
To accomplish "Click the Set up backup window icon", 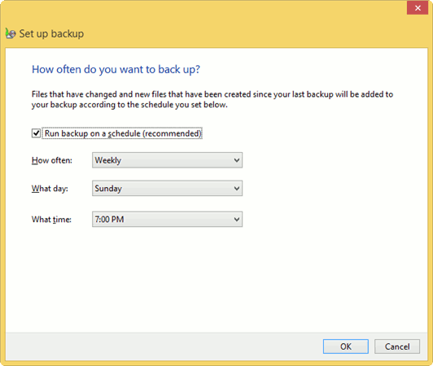I will [x=11, y=33].
